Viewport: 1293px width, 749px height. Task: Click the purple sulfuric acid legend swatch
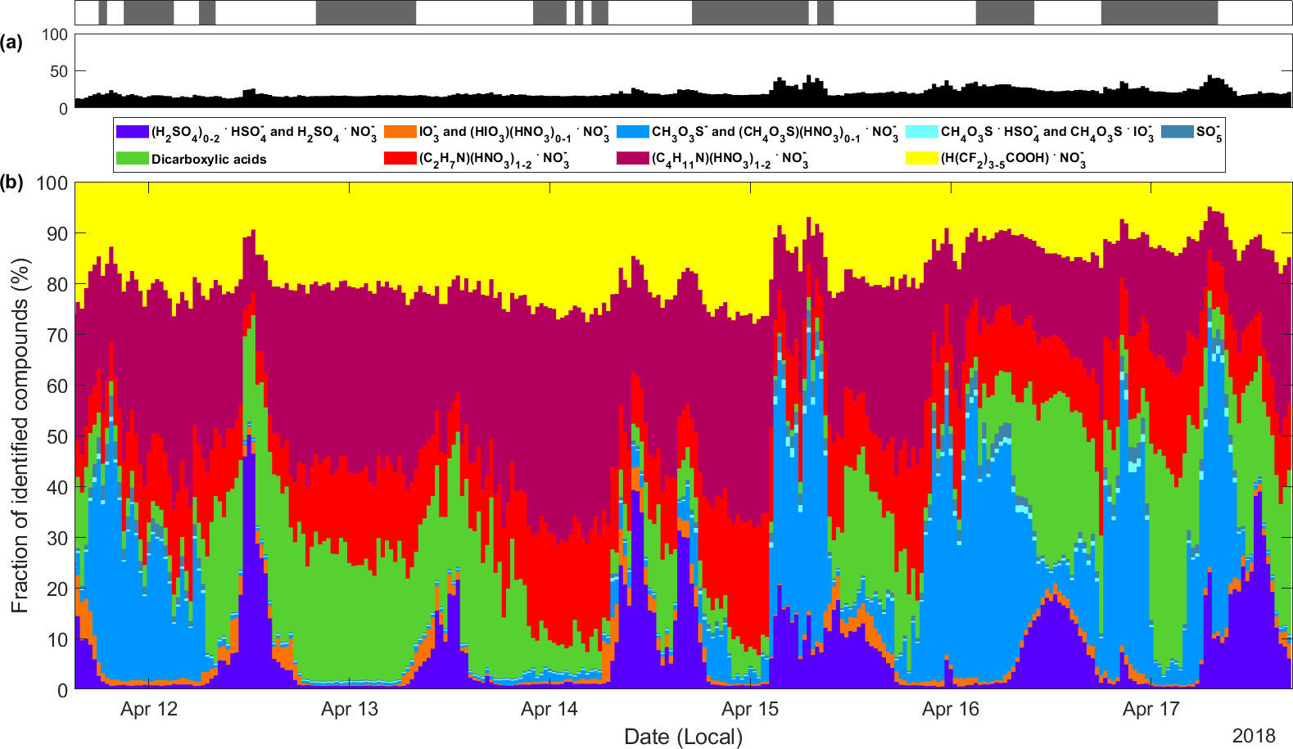[132, 132]
